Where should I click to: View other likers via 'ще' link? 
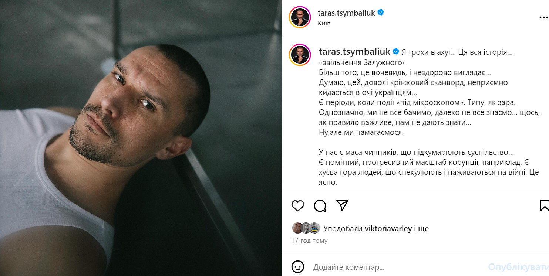424,229
